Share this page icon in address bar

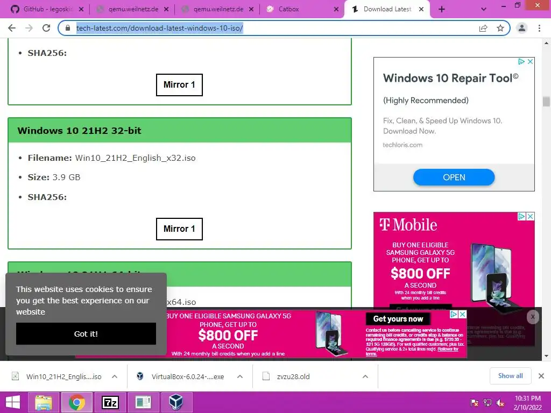pyautogui.click(x=483, y=28)
